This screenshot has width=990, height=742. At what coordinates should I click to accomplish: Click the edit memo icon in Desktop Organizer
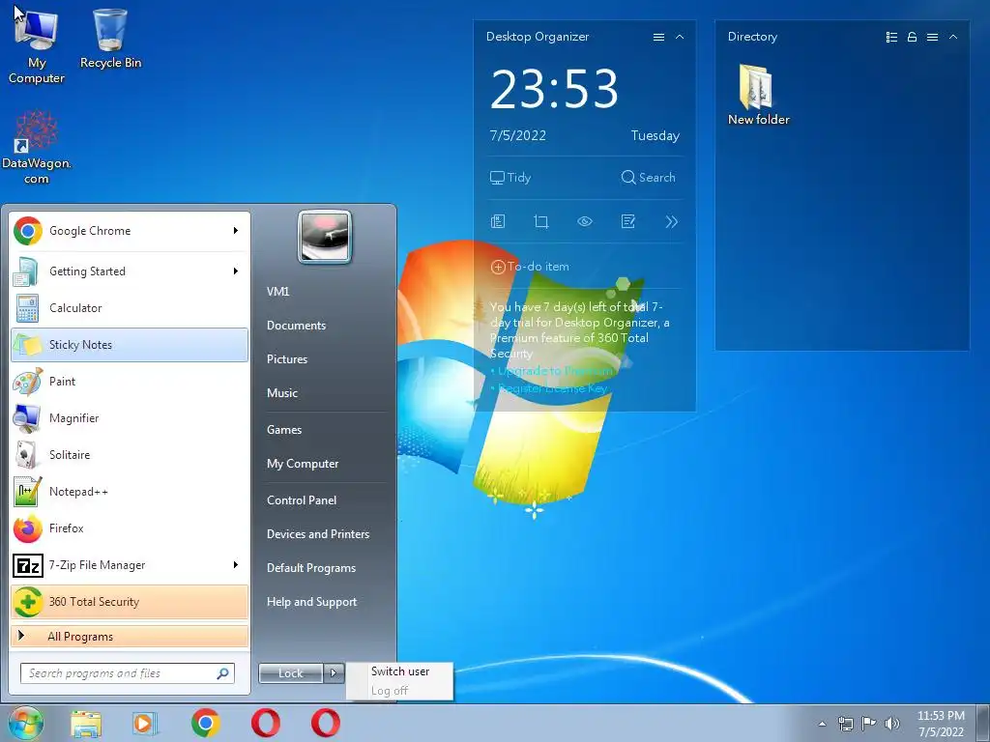(x=628, y=221)
